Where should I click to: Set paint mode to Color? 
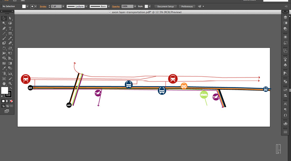[3, 101]
